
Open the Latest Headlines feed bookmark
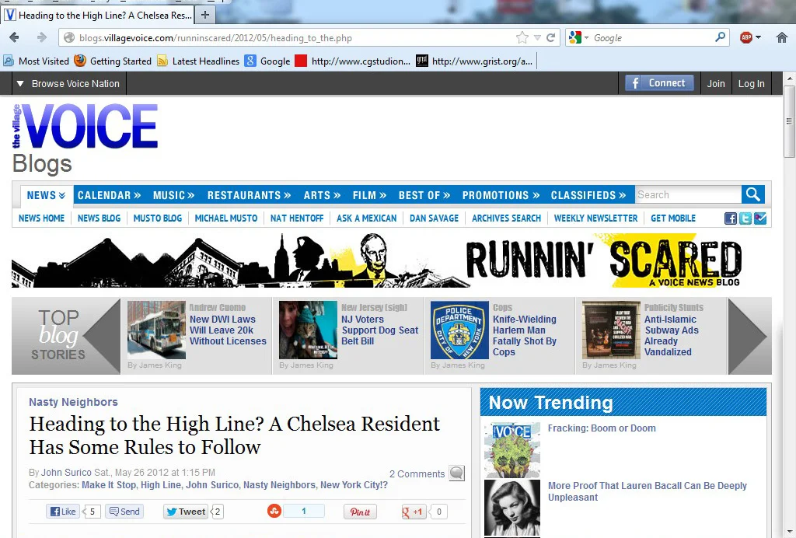(x=198, y=61)
